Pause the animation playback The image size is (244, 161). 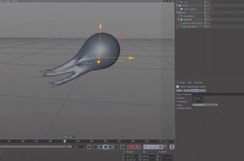(x=105, y=147)
